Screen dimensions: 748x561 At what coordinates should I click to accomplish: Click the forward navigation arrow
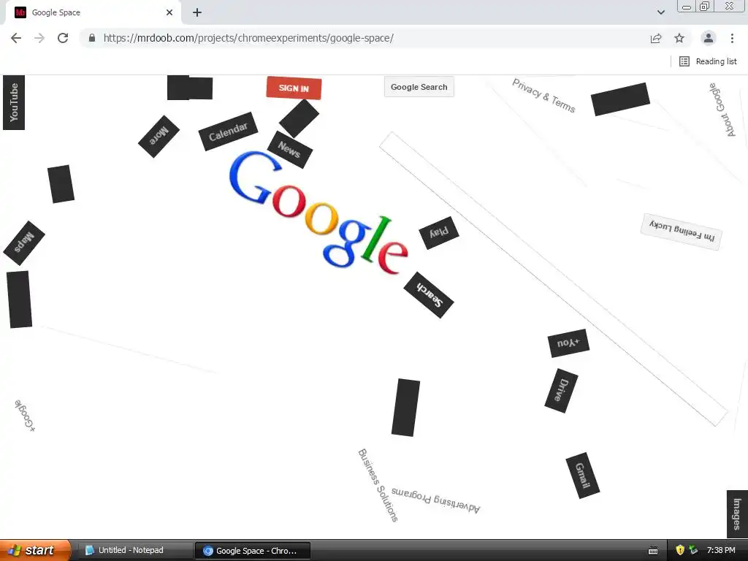[39, 38]
